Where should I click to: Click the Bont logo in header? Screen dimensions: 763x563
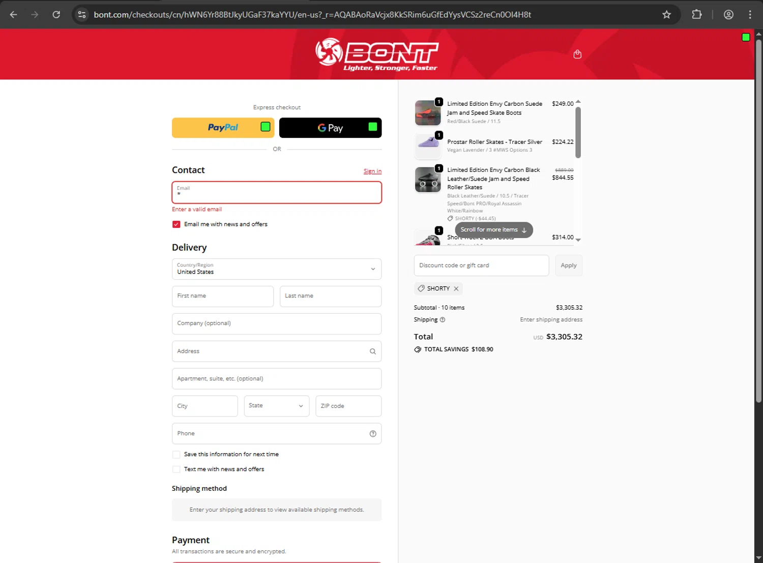[377, 54]
